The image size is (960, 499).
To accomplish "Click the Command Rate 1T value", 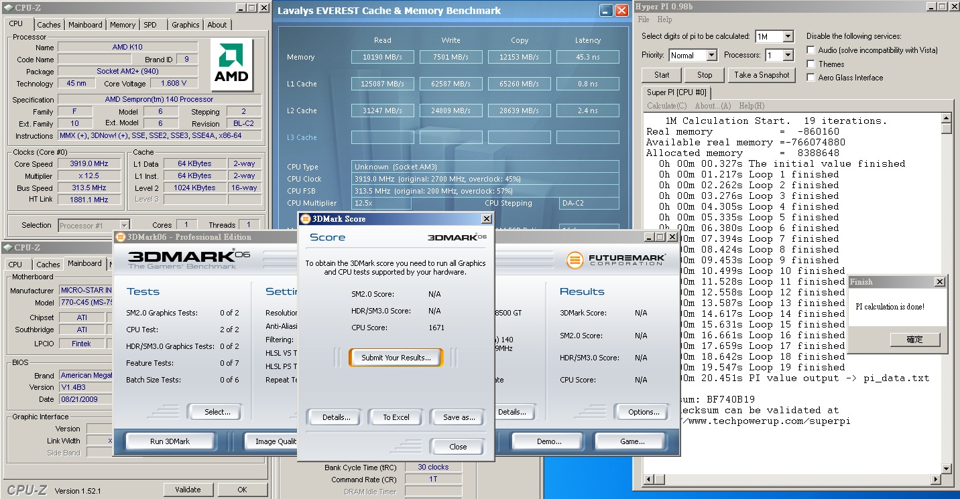I will pos(433,480).
